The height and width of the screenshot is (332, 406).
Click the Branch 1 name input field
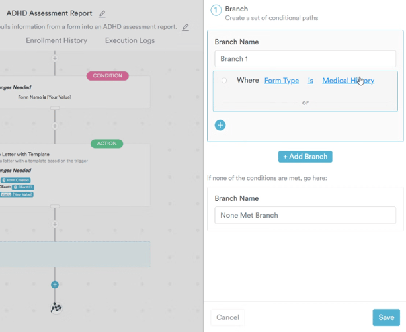(305, 59)
